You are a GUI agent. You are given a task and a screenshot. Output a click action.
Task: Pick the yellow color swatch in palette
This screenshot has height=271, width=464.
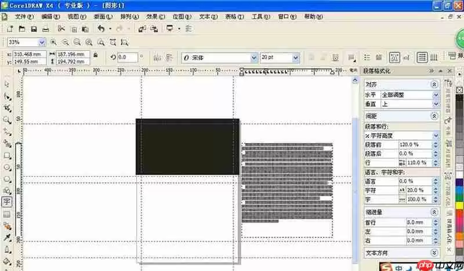(x=459, y=206)
